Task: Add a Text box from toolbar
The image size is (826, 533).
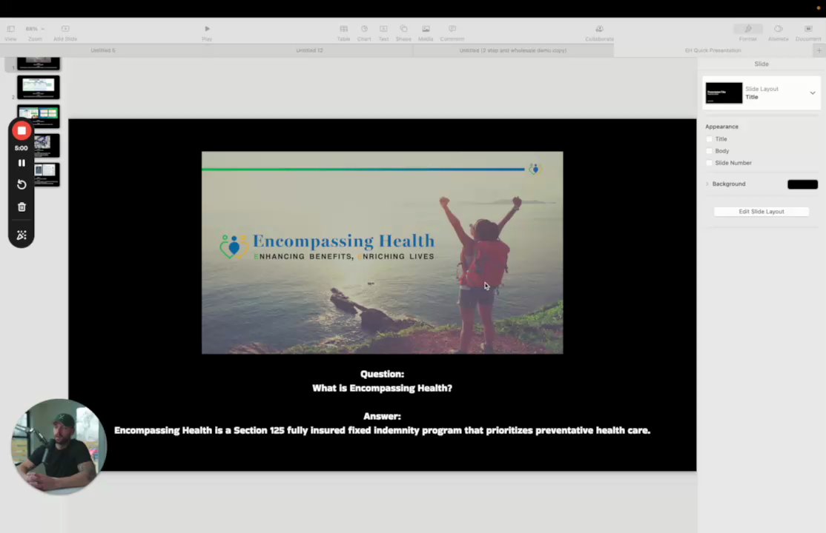Action: coord(383,32)
